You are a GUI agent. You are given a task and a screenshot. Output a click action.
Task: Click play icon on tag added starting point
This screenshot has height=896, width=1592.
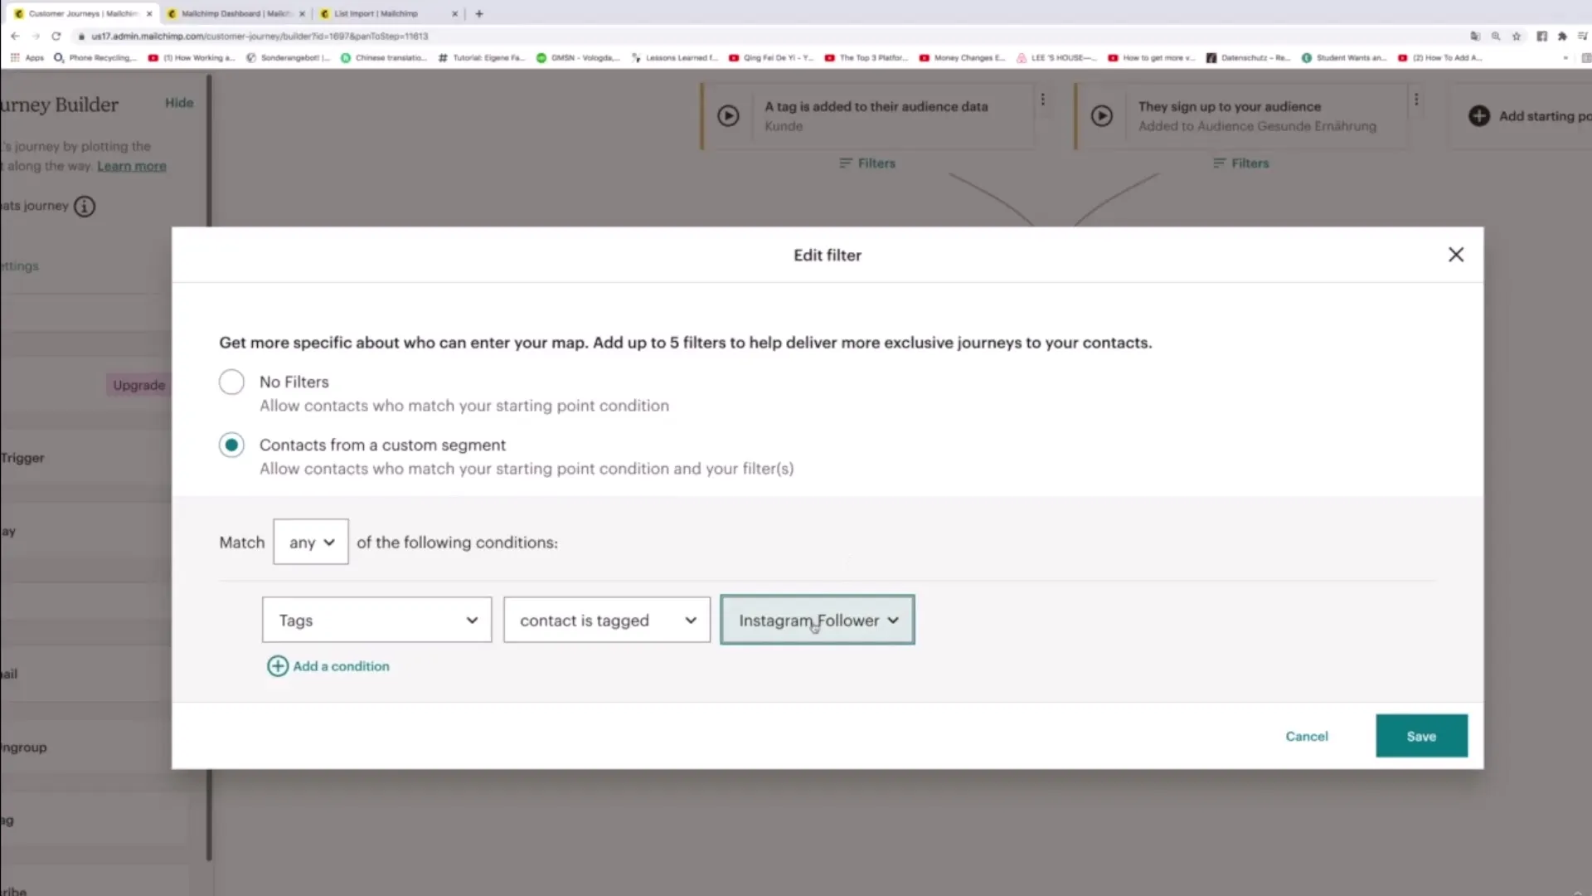(728, 116)
